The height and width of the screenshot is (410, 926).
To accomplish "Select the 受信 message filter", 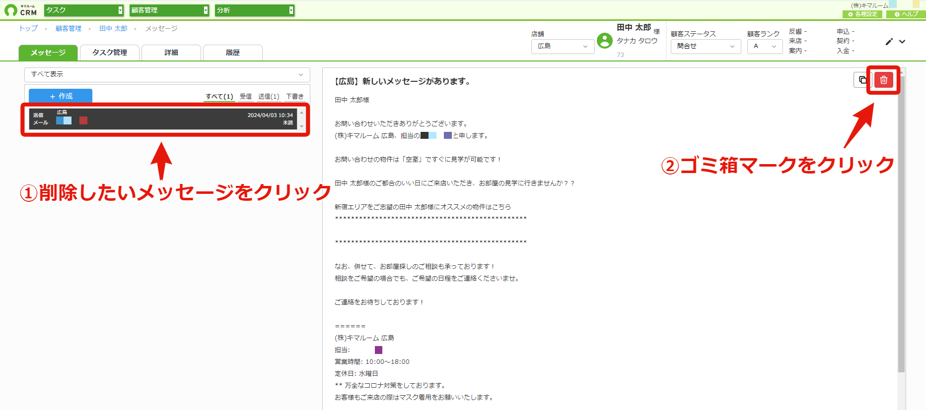I will pyautogui.click(x=246, y=97).
